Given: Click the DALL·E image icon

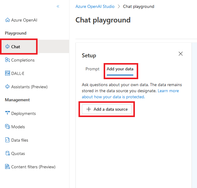Looking at the screenshot, I should [x=8, y=73].
